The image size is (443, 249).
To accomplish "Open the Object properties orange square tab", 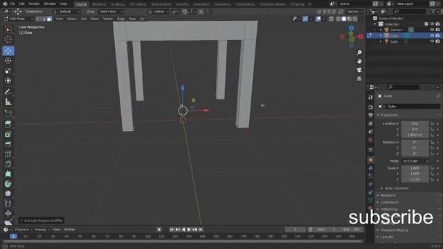I will (371, 160).
